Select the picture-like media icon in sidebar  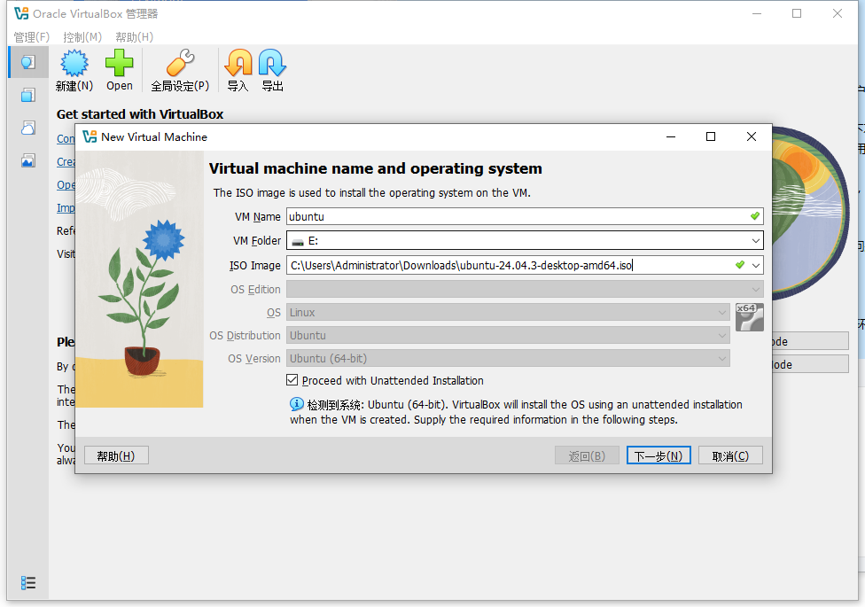(x=28, y=160)
